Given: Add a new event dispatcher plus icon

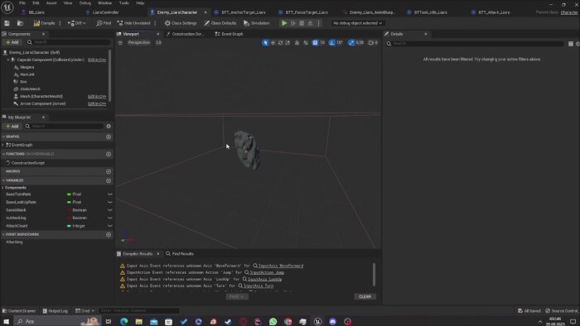Looking at the screenshot, I should click(x=109, y=234).
